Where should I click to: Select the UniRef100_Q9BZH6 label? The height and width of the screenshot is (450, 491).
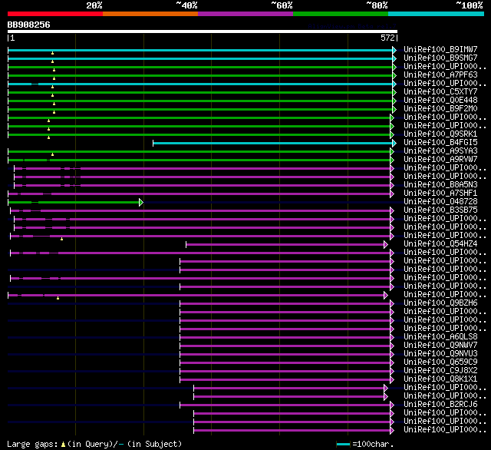pyautogui.click(x=440, y=303)
